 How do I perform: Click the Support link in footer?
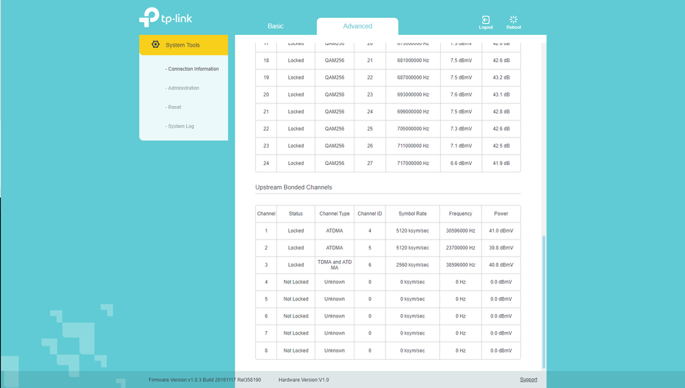click(x=528, y=379)
